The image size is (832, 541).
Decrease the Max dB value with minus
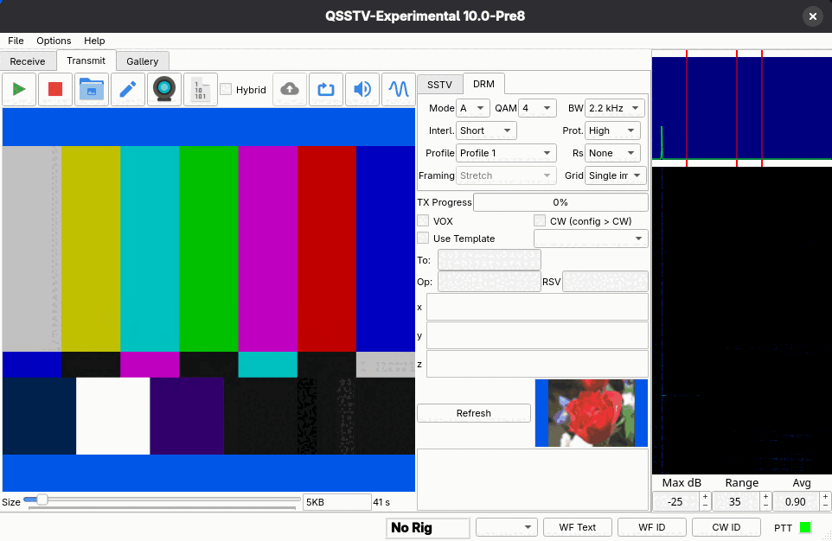click(x=705, y=506)
